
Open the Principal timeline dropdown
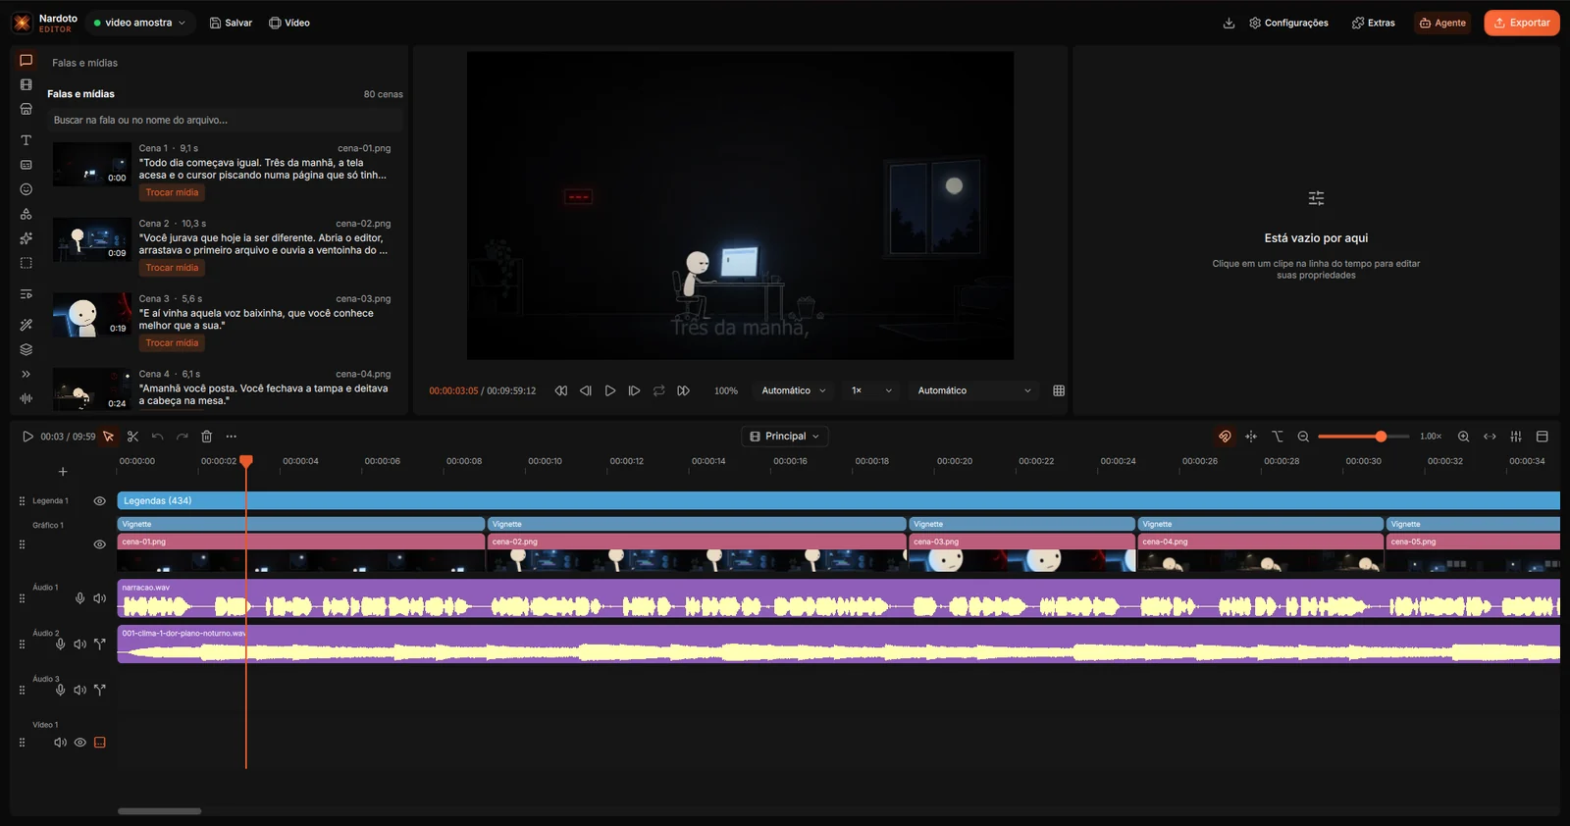[x=785, y=437]
